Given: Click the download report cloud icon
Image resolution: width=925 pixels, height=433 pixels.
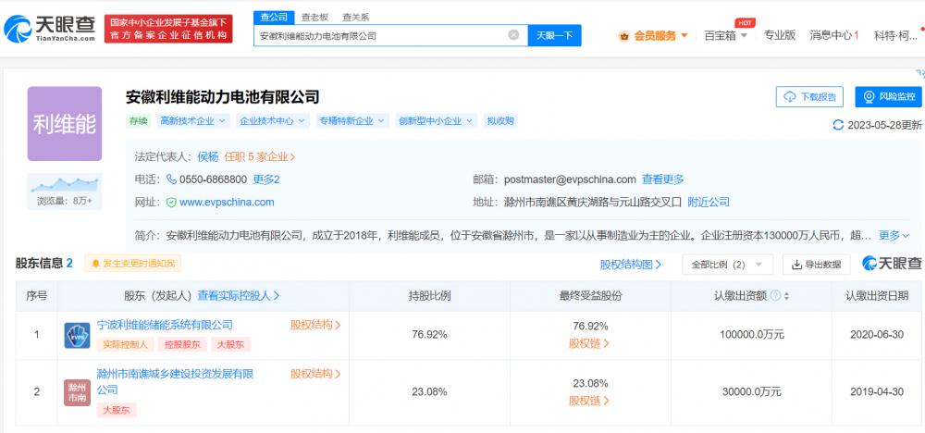Looking at the screenshot, I should pyautogui.click(x=790, y=97).
